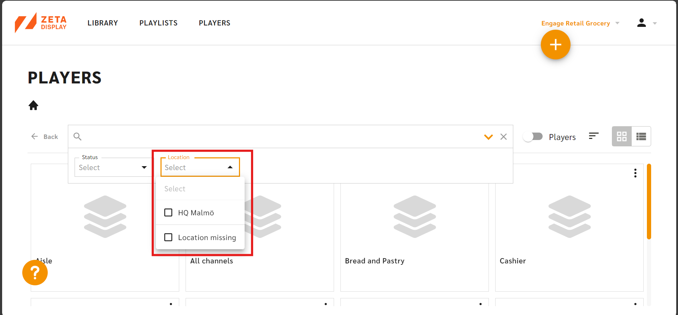Open the Engage Retail Grocery workspace dropdown
This screenshot has height=315, width=678.
pos(580,23)
